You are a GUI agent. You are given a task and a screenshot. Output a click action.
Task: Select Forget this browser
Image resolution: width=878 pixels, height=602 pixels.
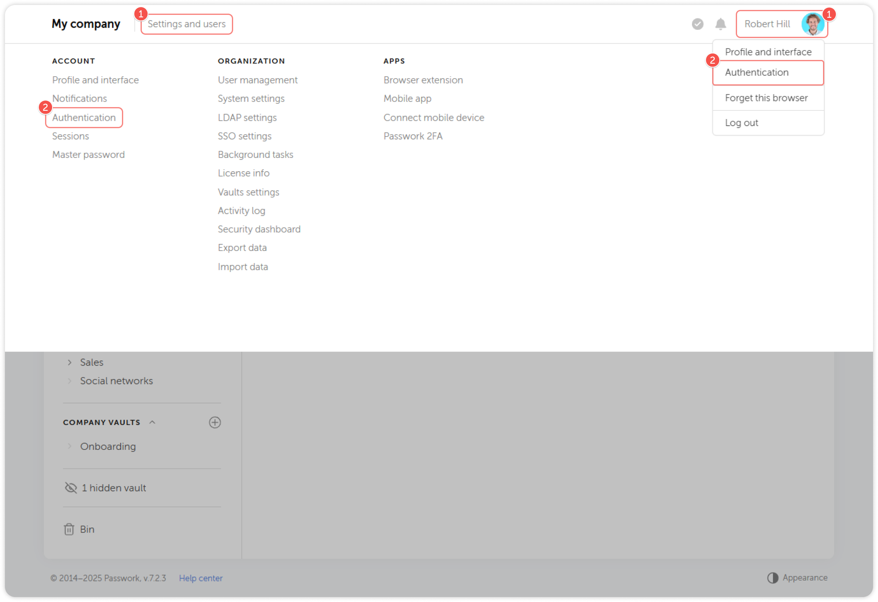766,98
